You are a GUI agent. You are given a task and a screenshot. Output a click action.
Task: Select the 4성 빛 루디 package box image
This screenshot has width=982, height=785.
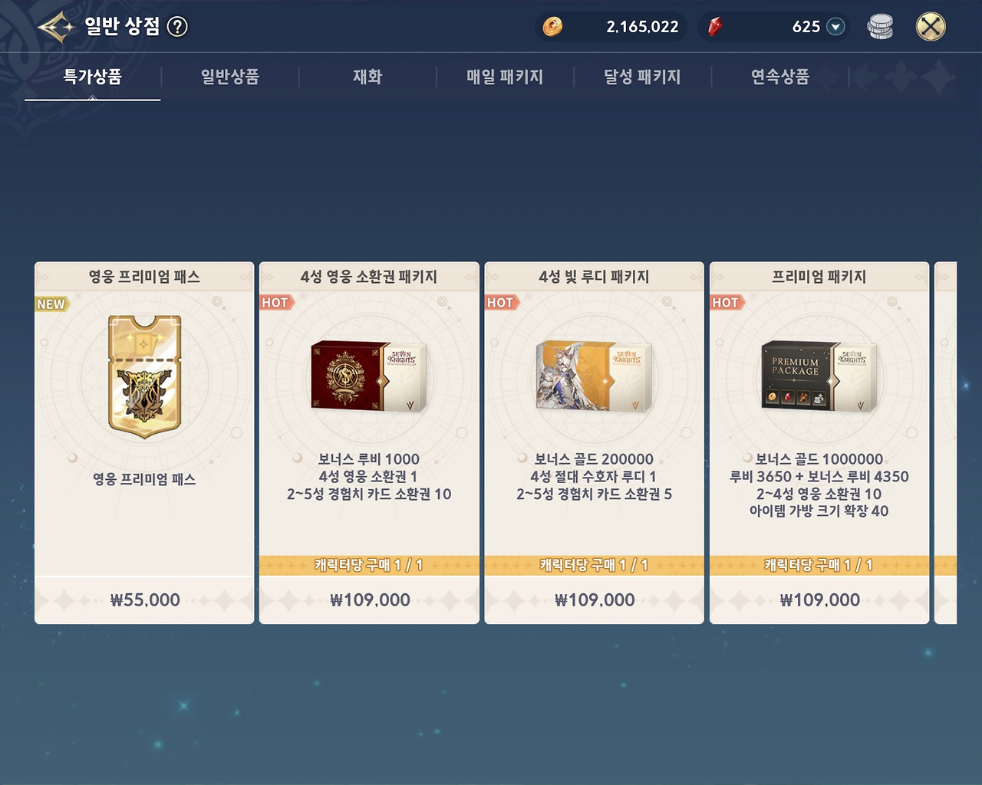tap(595, 376)
